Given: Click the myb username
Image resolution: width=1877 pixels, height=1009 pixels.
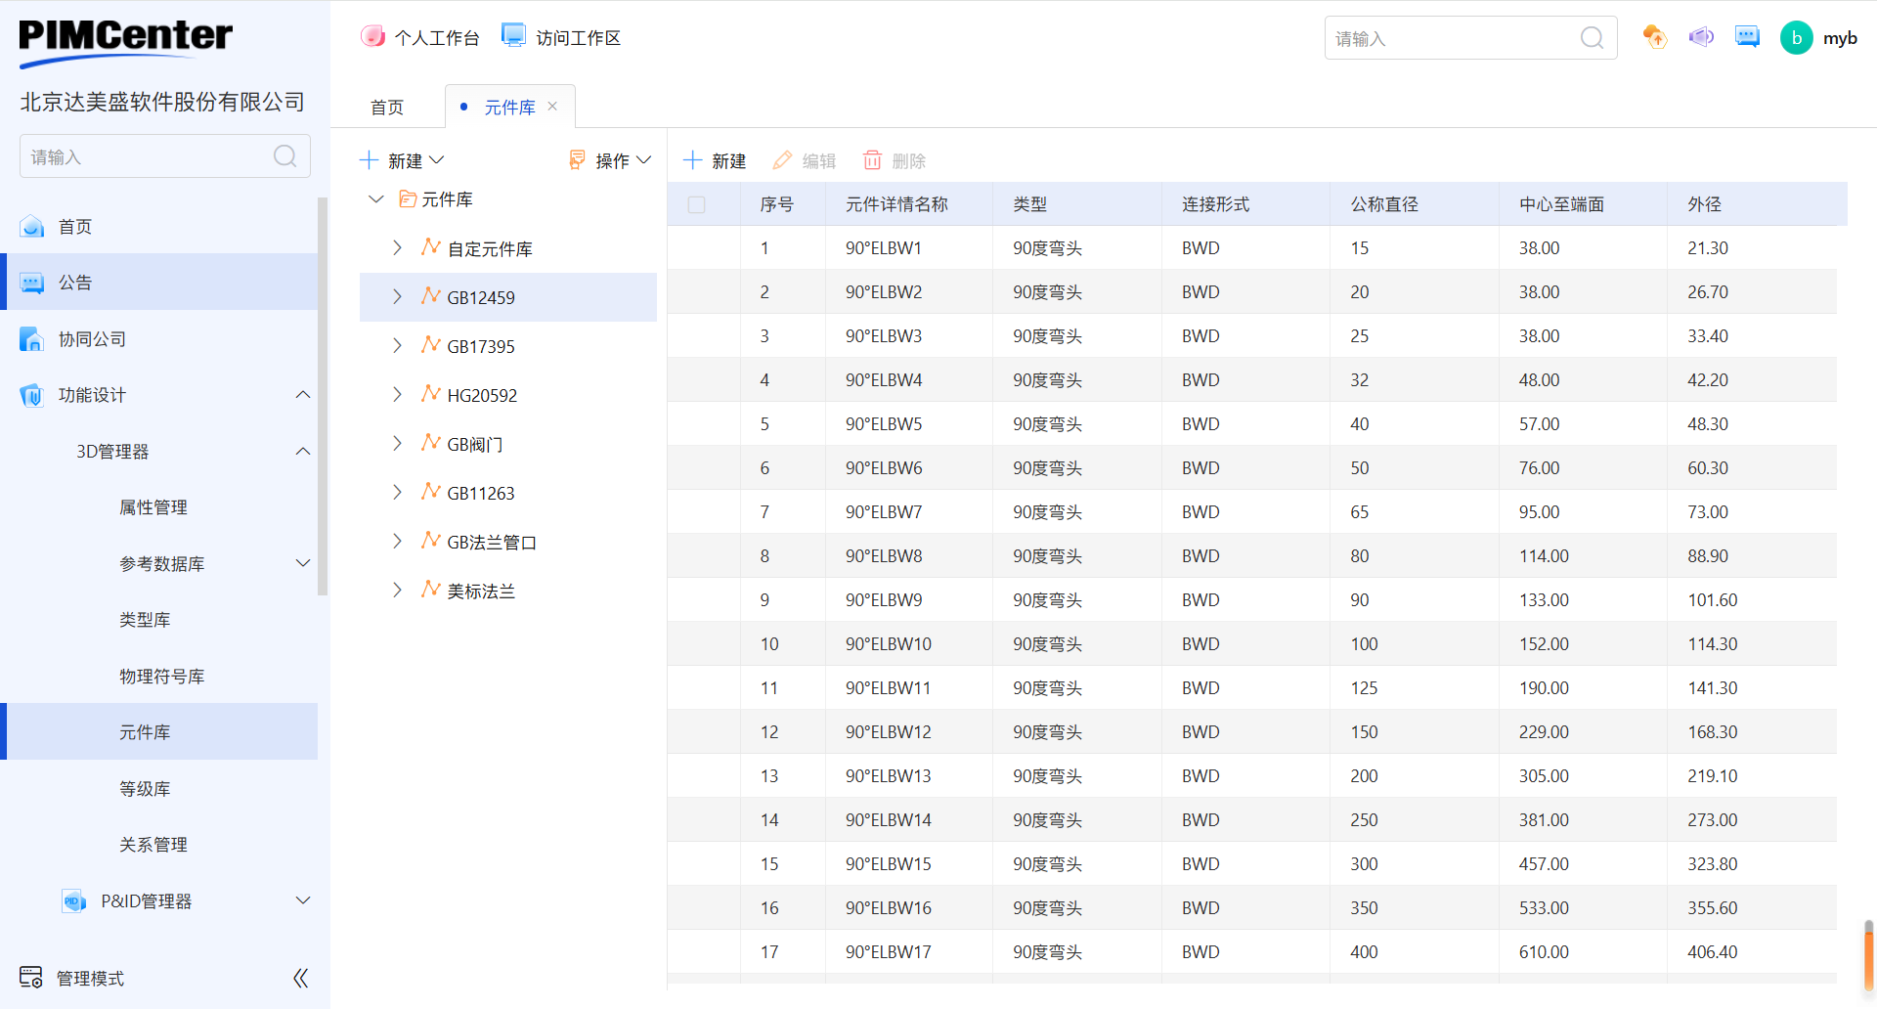Looking at the screenshot, I should tap(1840, 38).
